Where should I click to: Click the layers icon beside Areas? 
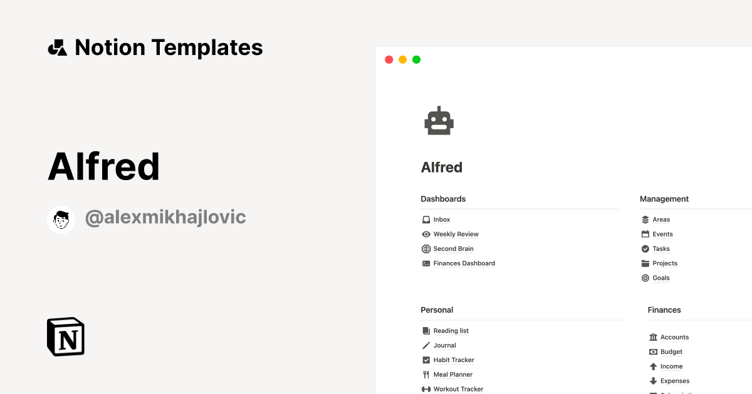pos(645,220)
